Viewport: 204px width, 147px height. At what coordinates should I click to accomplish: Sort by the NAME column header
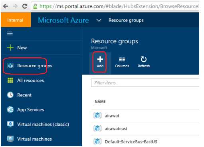pos(100,102)
